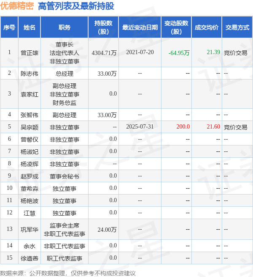Select the 持股数(股) column header
Image resolution: width=253 pixels, height=277 pixels.
pos(103,27)
